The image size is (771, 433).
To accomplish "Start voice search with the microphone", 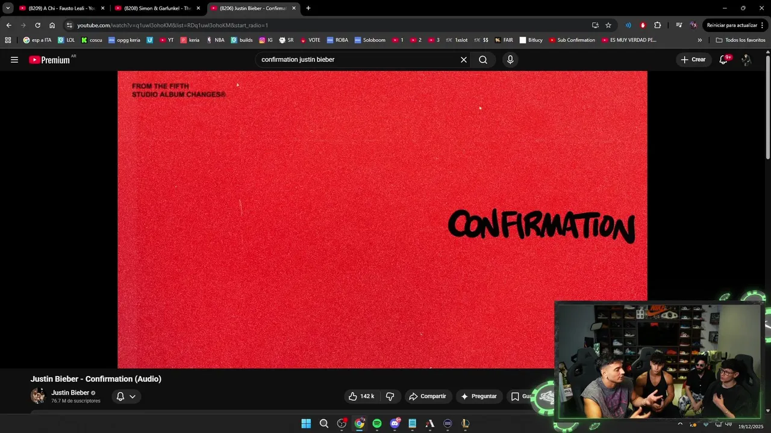I will point(510,60).
